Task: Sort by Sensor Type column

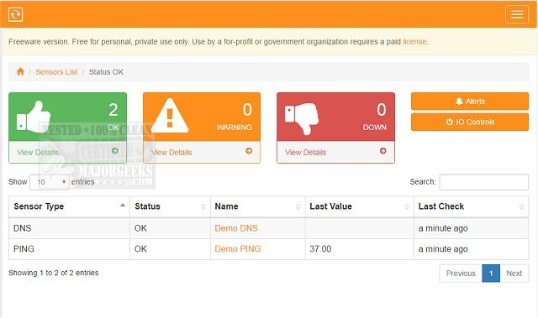Action: [69, 206]
